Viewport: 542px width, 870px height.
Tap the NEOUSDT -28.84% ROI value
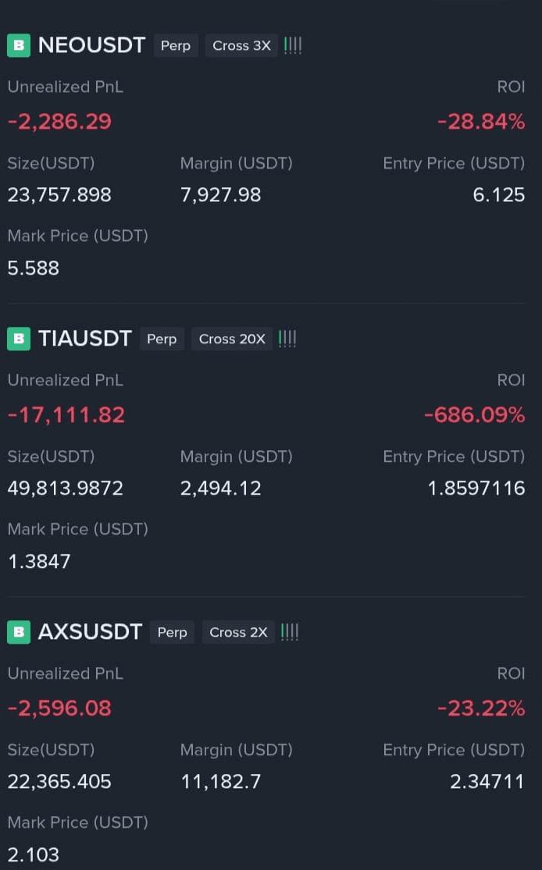(x=481, y=122)
